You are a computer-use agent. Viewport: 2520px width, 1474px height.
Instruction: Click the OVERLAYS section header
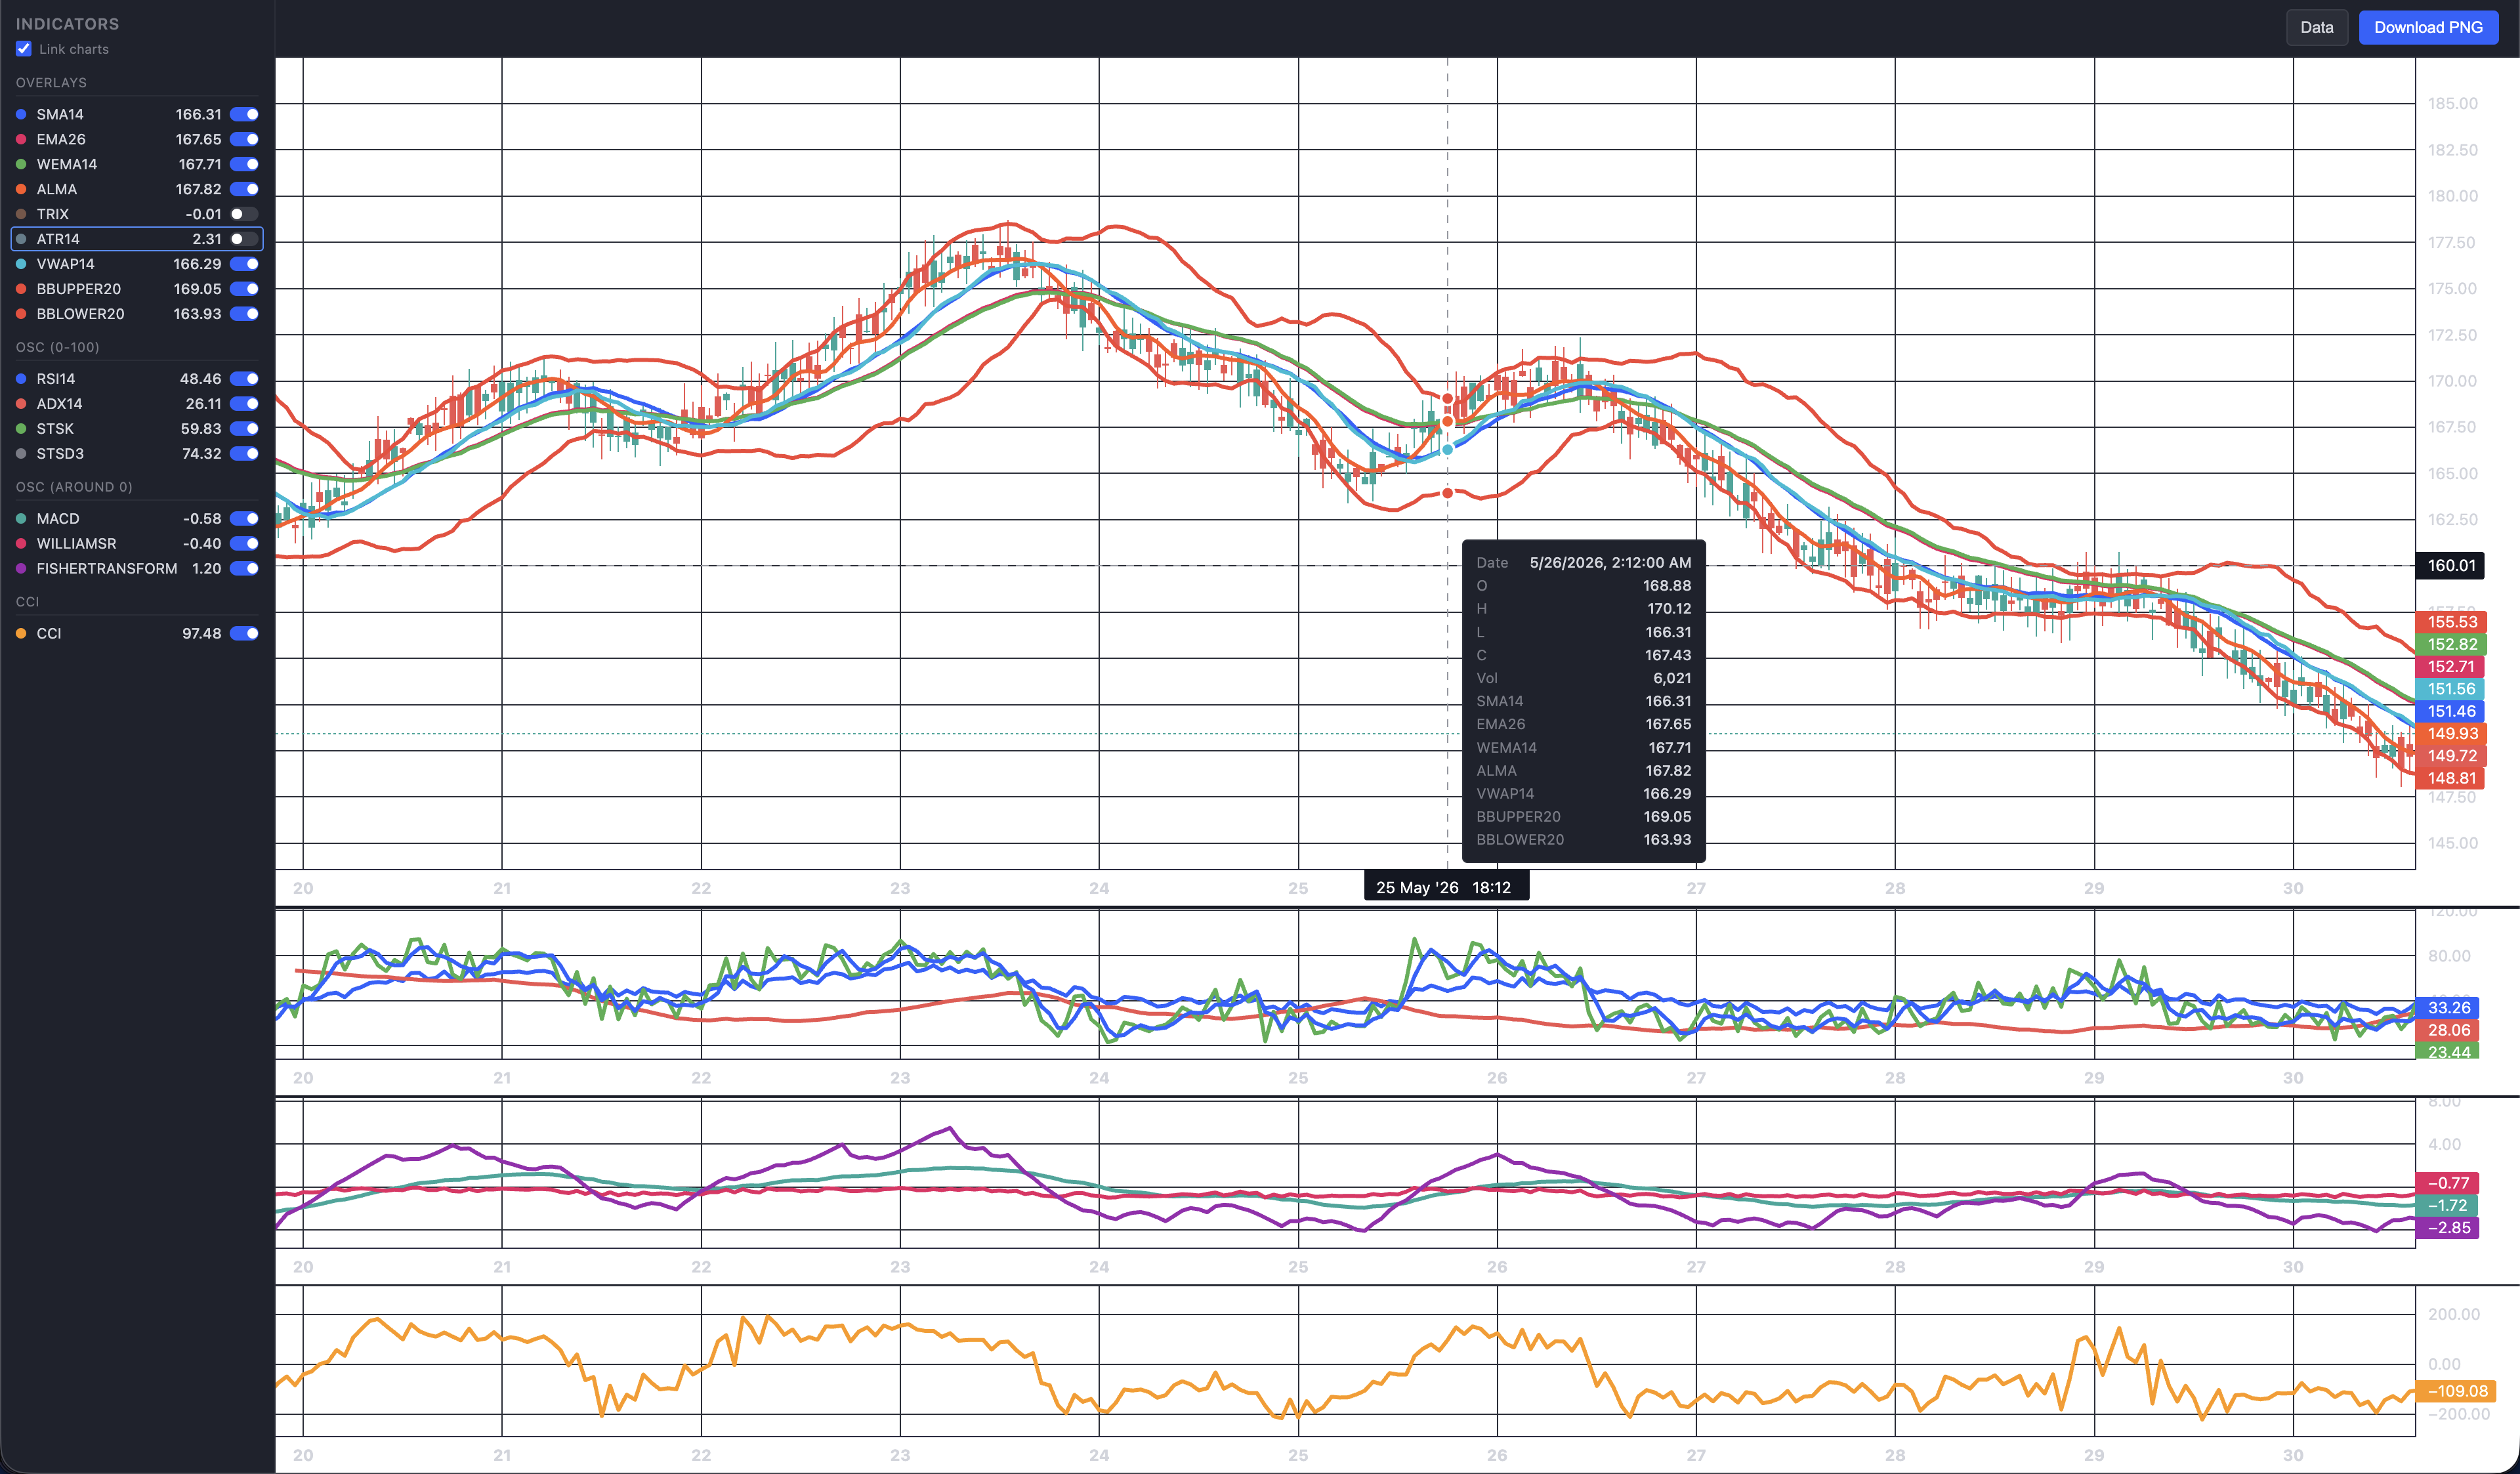51,83
